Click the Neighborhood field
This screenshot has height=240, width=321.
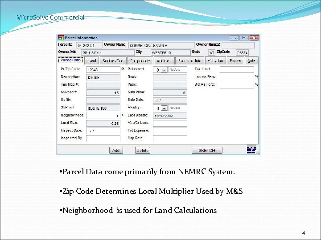pos(103,116)
